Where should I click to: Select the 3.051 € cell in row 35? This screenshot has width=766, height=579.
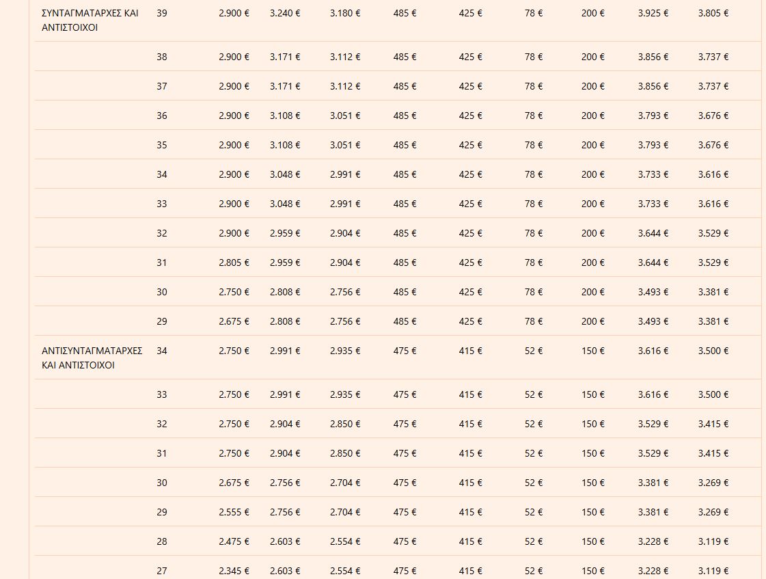pyautogui.click(x=344, y=145)
